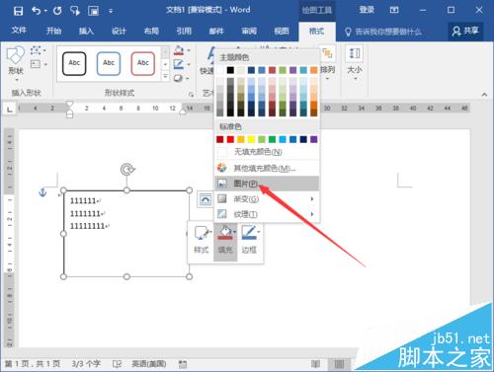Choose standard red color swatch
This screenshot has width=494, height=372.
point(230,139)
